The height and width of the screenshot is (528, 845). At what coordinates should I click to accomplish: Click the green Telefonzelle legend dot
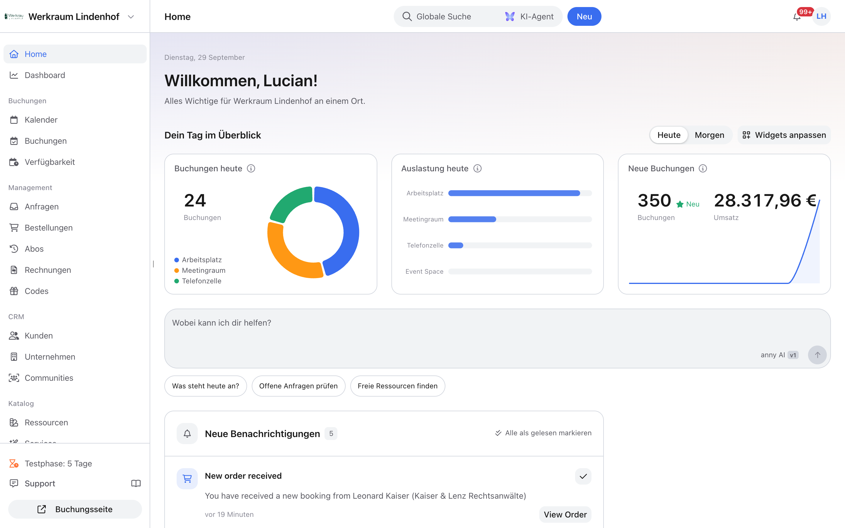click(177, 281)
